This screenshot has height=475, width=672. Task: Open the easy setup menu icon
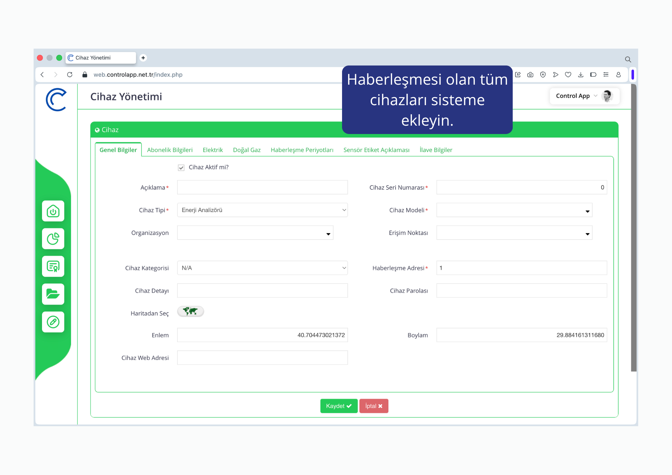point(606,75)
